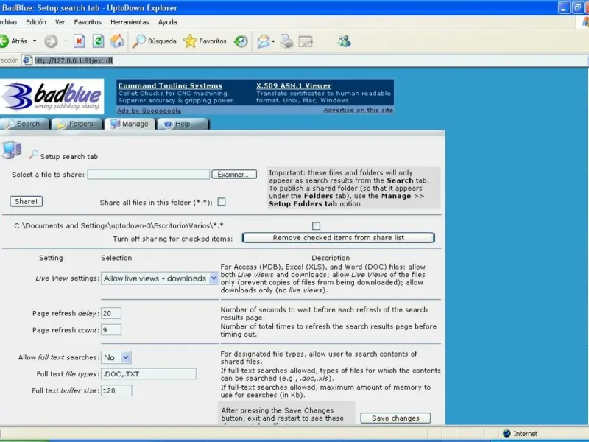Click the Save changes button

(395, 418)
